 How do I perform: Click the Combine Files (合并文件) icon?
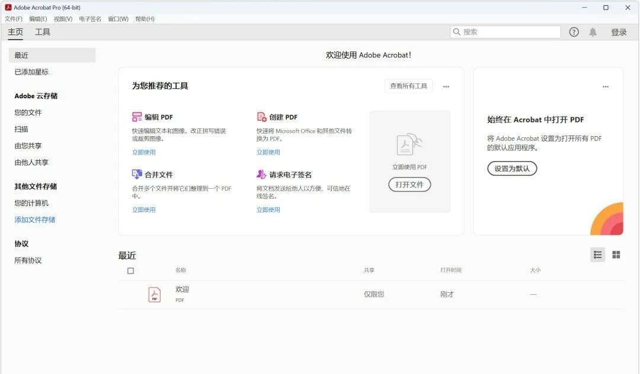[x=137, y=175]
